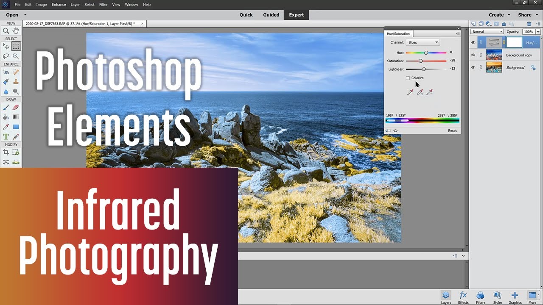Delete layer using the trash icon
The height and width of the screenshot is (305, 543).
point(529,24)
